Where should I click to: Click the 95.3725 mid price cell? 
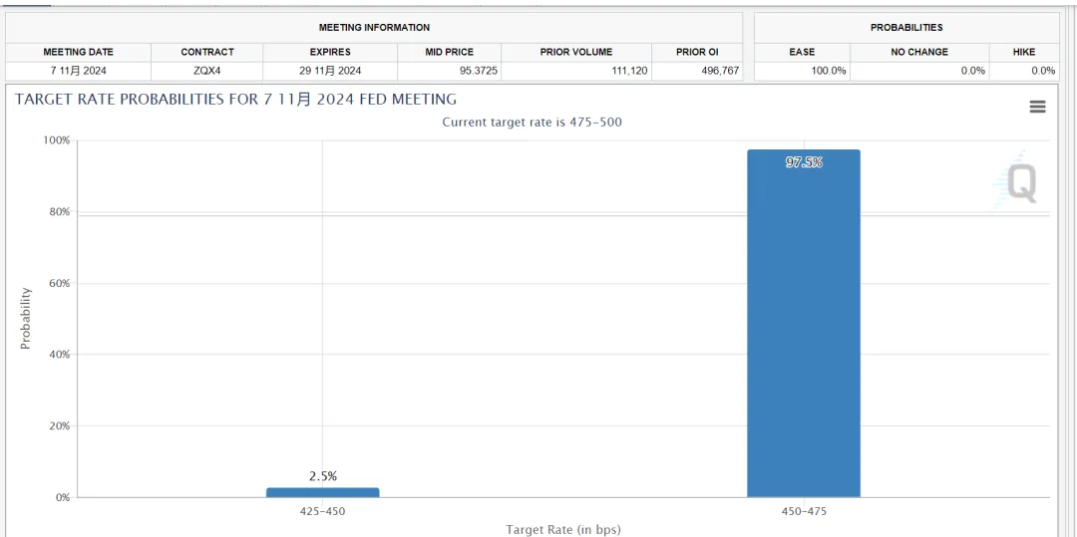point(477,71)
